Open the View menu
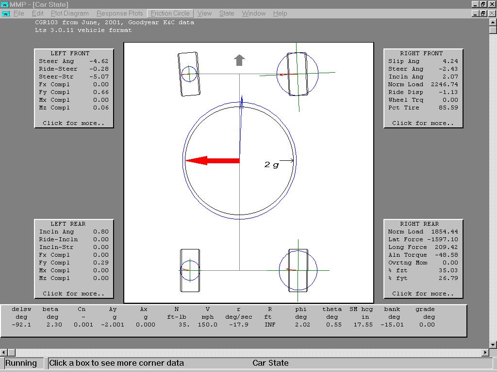Viewport: 497px width, 372px height. click(204, 13)
